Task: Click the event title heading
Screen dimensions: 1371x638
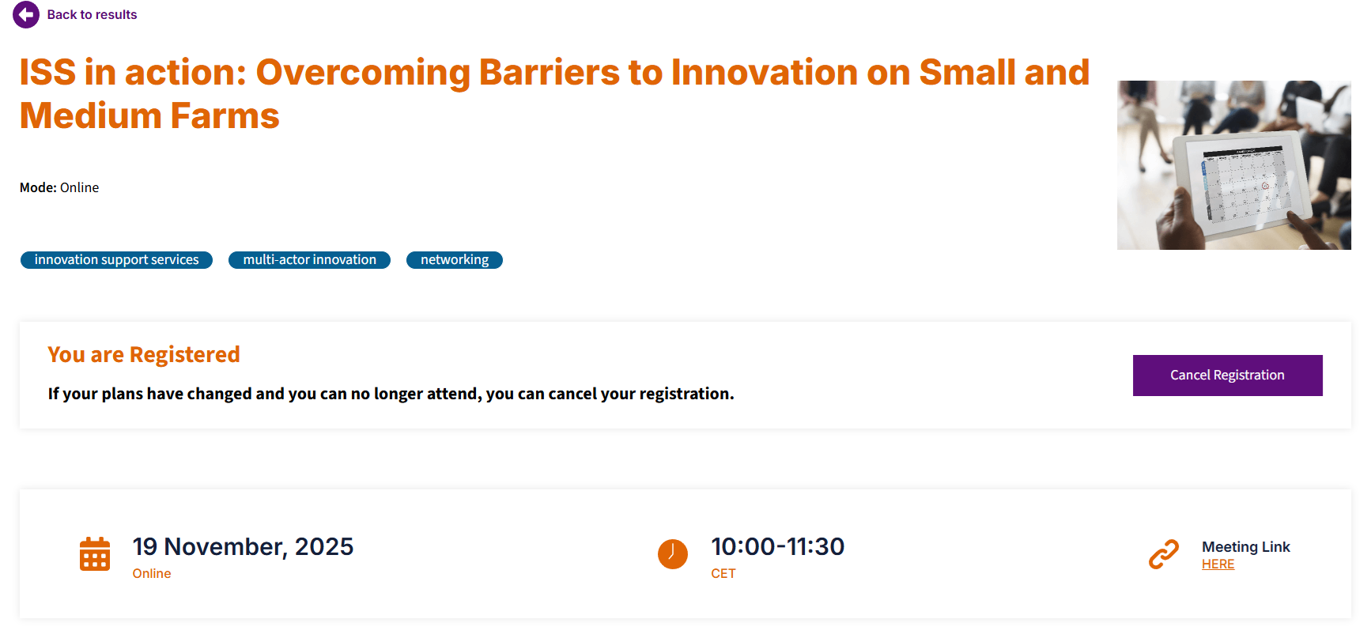Action: tap(553, 93)
